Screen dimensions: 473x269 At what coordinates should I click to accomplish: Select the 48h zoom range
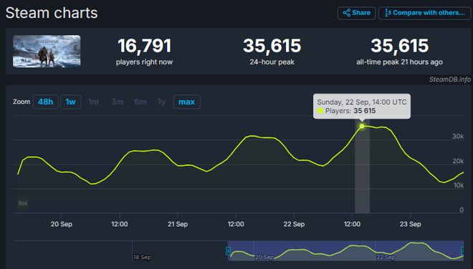click(x=46, y=102)
